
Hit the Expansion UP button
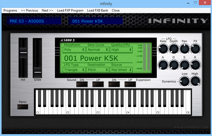coord(130,84)
